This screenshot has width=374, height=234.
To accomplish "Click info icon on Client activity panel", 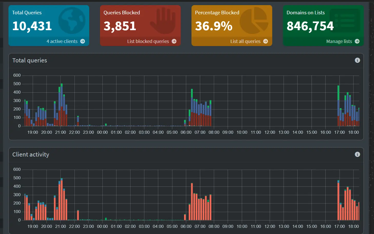I will [357, 154].
